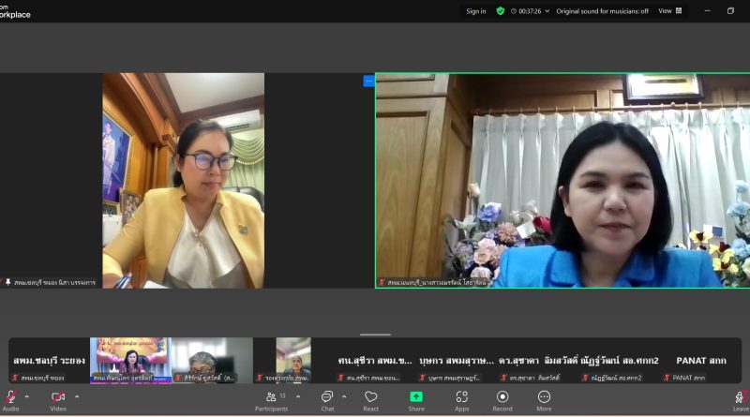The width and height of the screenshot is (750, 417).
Task: Leave the meeting
Action: point(740,397)
